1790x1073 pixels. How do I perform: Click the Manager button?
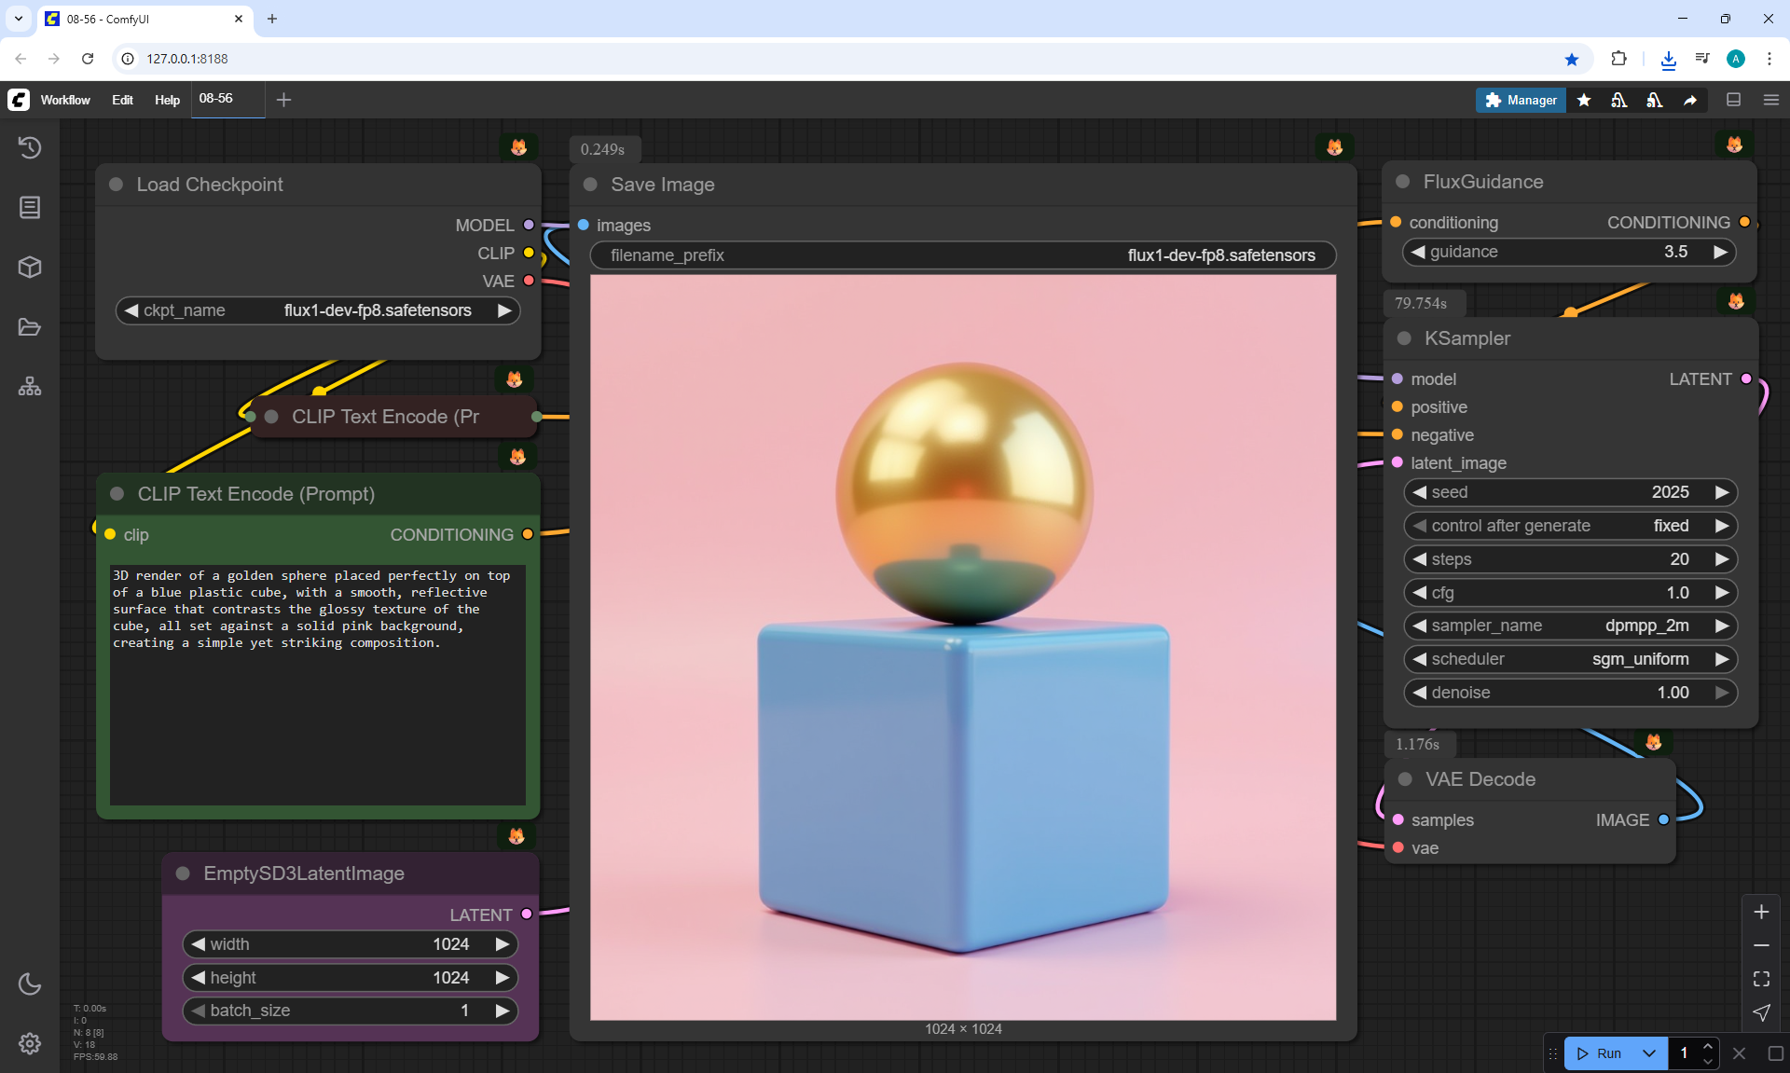[x=1521, y=100]
